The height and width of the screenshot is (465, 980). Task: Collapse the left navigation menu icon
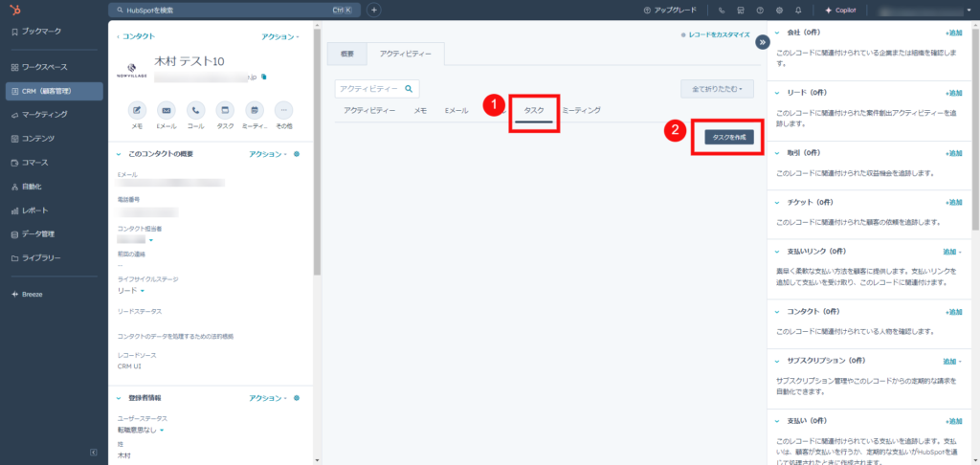93,452
